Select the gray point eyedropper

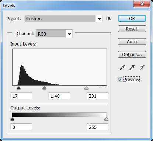point(132,68)
